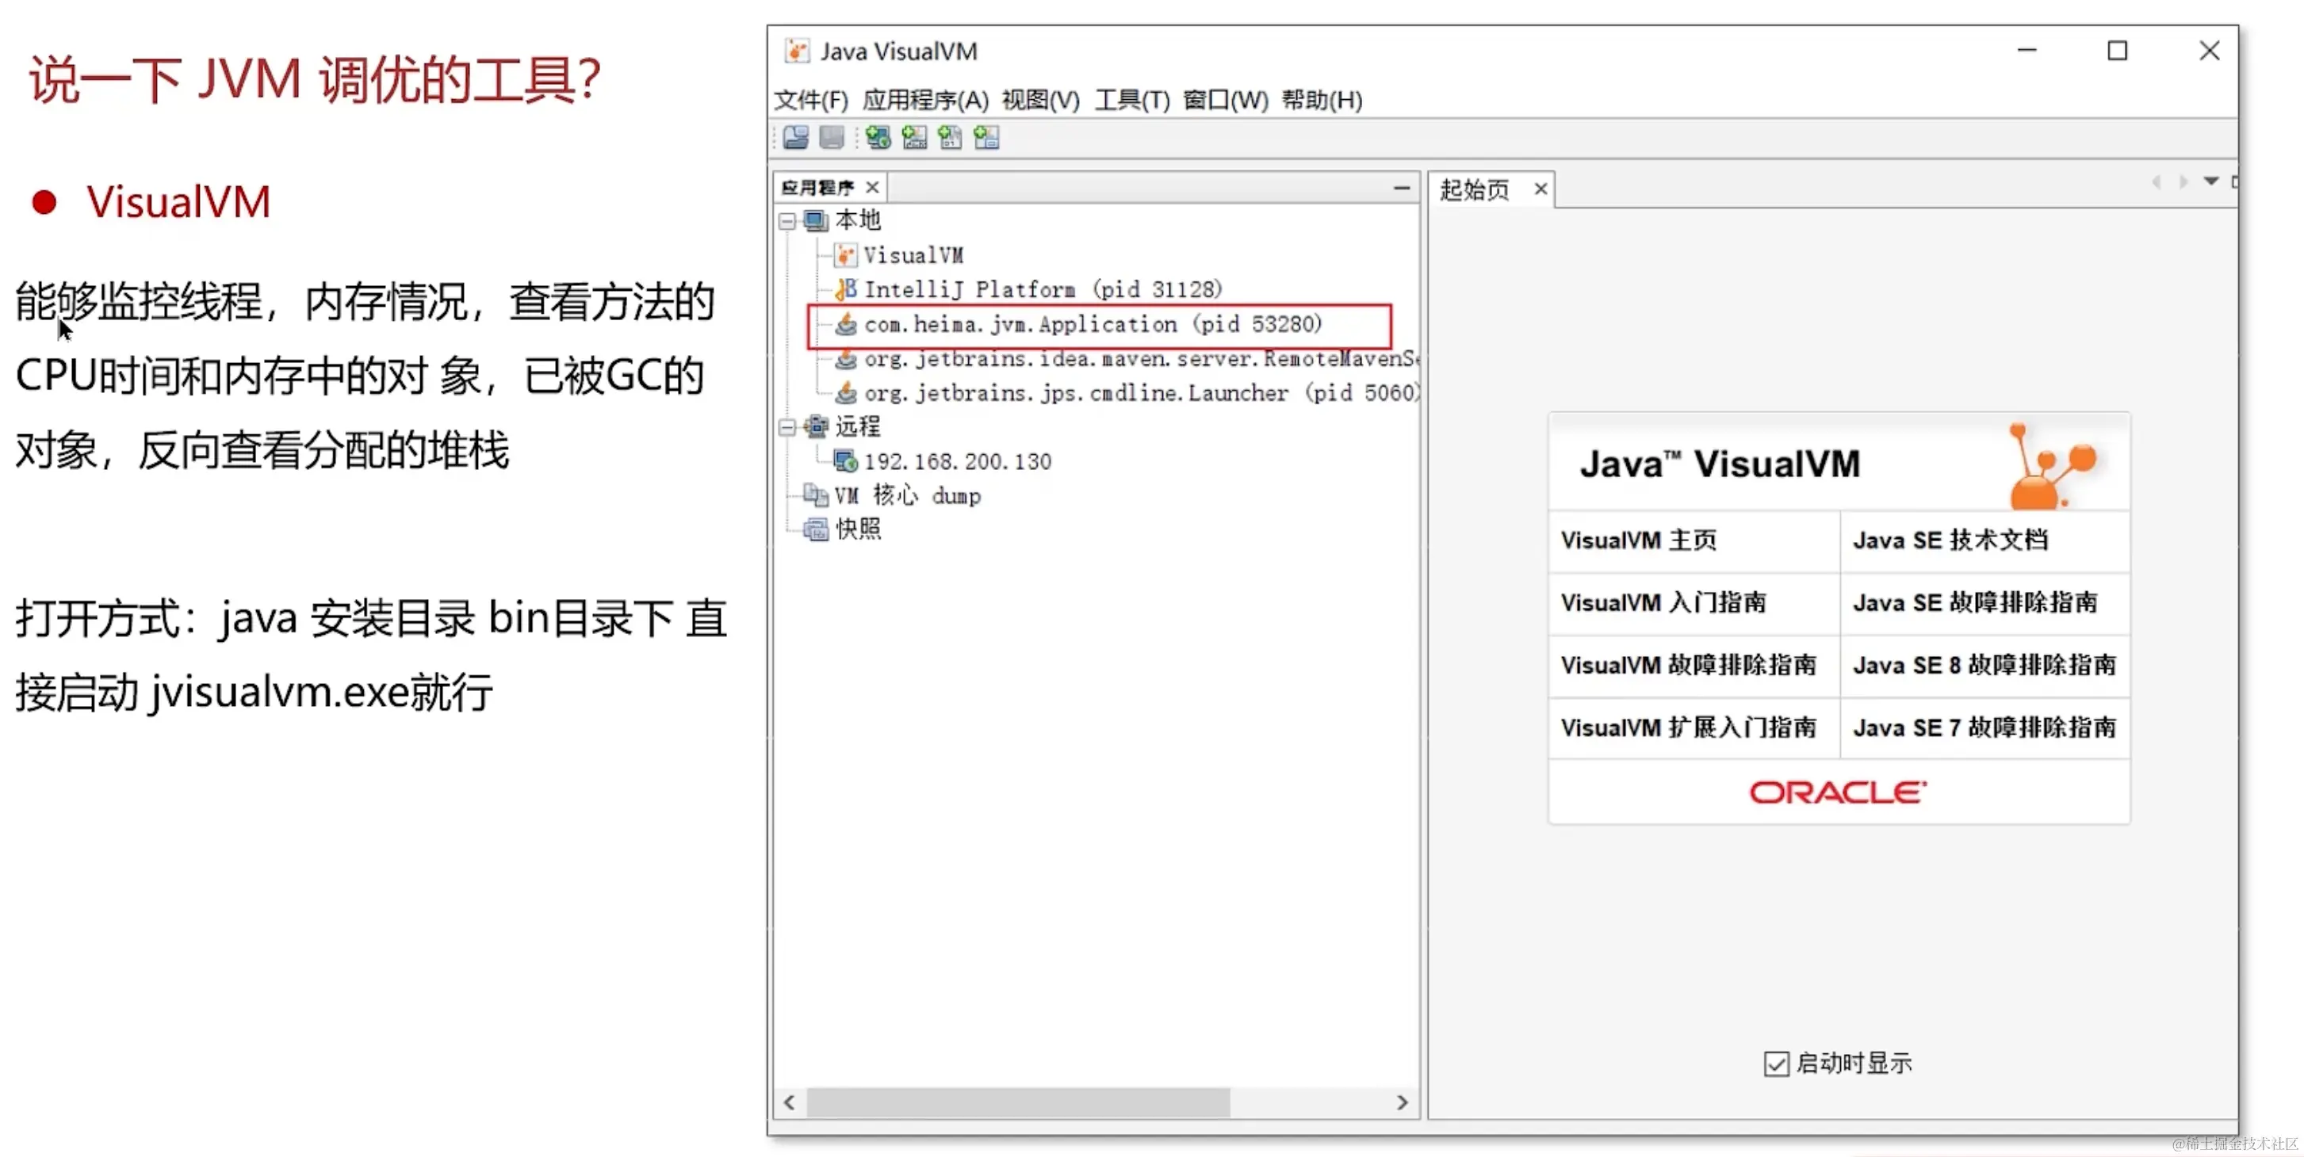Click the Add Application Snapshot toolbar icon
The width and height of the screenshot is (2304, 1157).
click(986, 137)
